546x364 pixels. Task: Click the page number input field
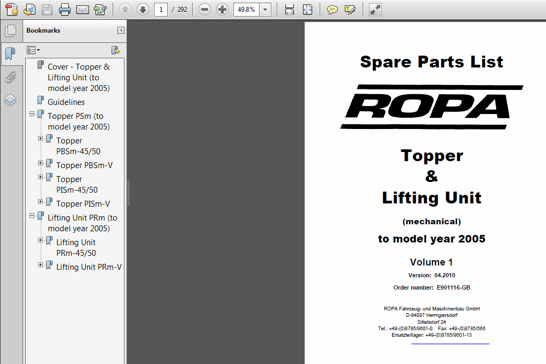point(161,10)
